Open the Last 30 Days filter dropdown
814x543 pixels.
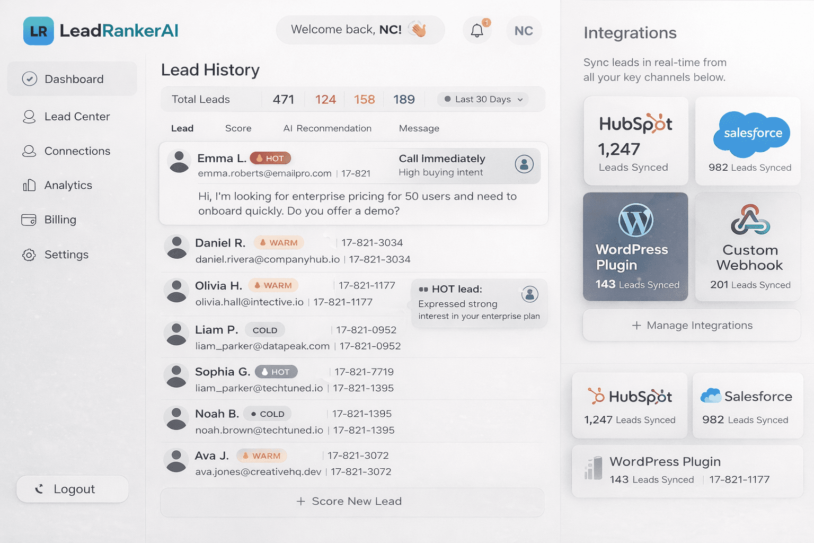[x=482, y=99]
